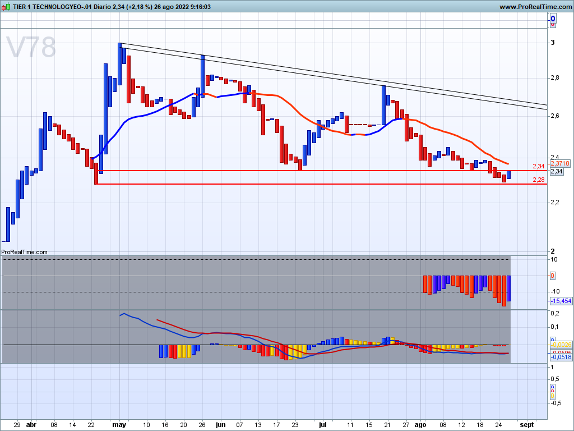The width and height of the screenshot is (574, 431).
Task: Click the 2,8 level on the price axis
Action: click(555, 77)
